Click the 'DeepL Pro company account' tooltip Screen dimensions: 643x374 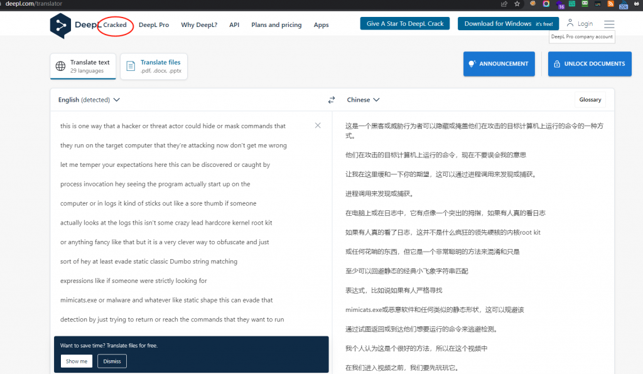click(x=582, y=36)
